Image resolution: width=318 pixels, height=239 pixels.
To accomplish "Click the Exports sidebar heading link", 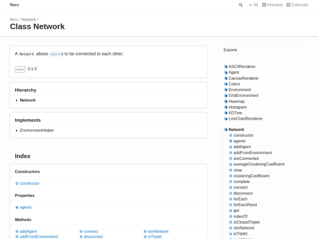I will point(230,50).
